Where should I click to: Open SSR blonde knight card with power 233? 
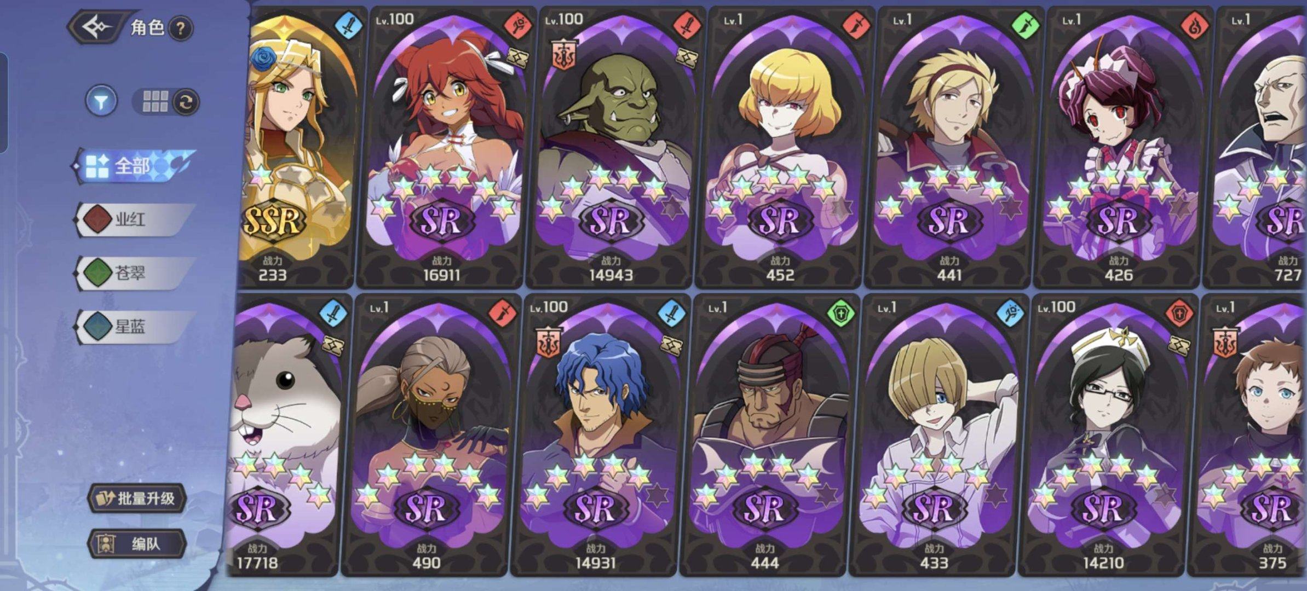(x=296, y=147)
